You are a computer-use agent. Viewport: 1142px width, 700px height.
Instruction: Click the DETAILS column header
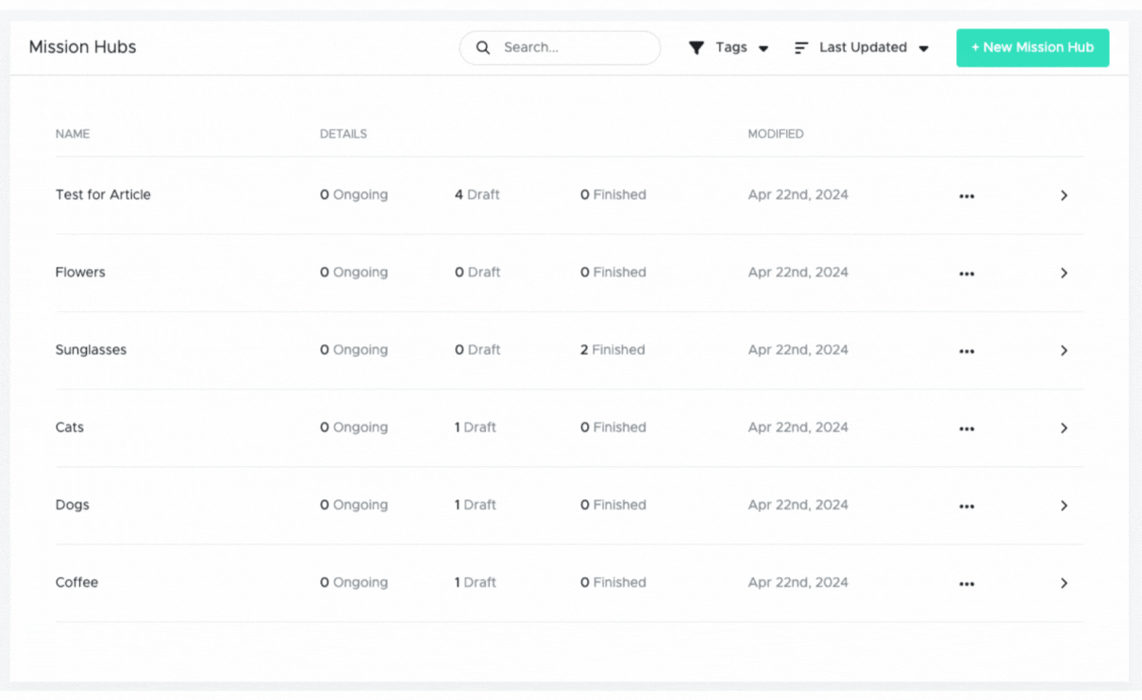344,134
